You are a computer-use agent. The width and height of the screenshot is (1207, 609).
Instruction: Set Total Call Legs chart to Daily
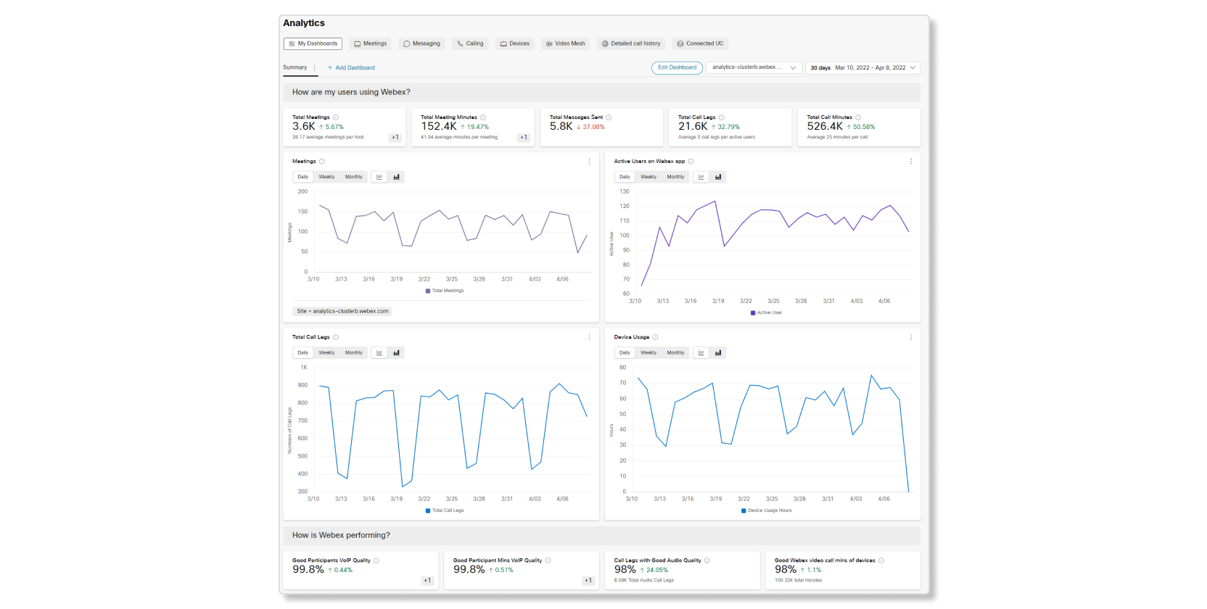(x=302, y=353)
